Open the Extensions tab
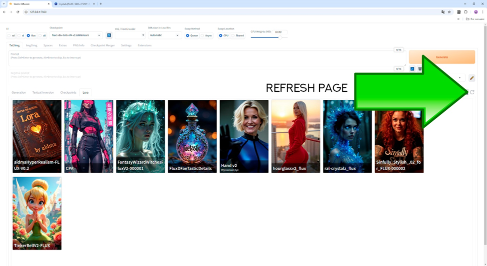Viewport: 487px width, 266px height. pos(144,45)
